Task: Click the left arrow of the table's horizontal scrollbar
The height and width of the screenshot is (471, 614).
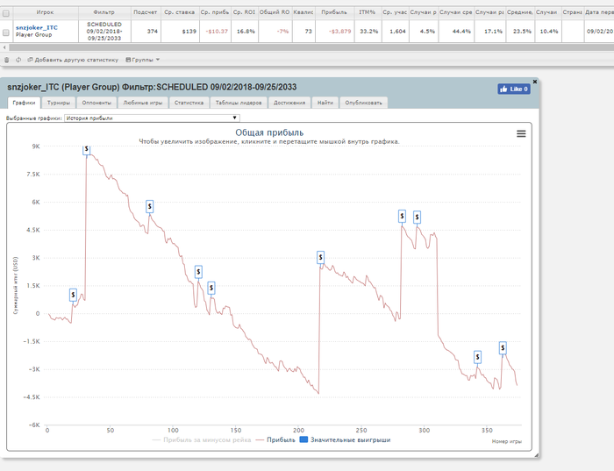Action: click(4, 47)
